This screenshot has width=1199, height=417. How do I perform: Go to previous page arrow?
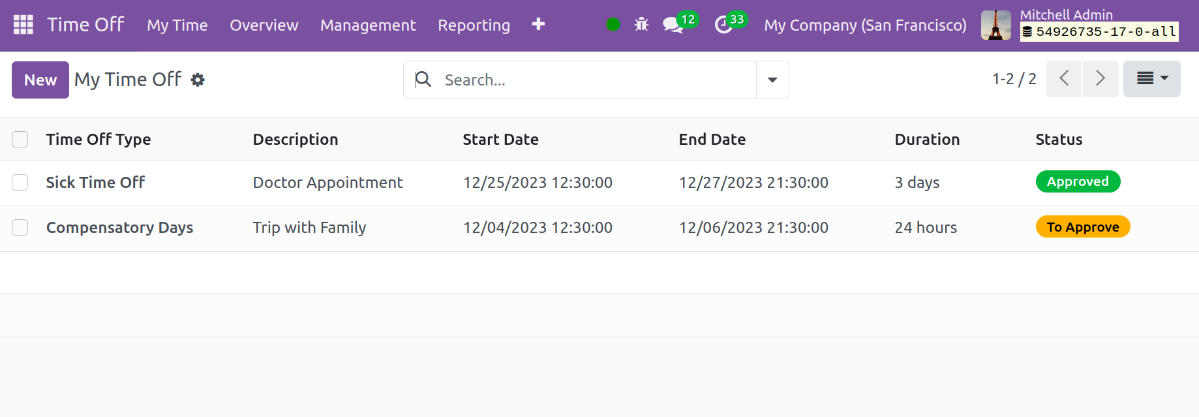pos(1064,79)
